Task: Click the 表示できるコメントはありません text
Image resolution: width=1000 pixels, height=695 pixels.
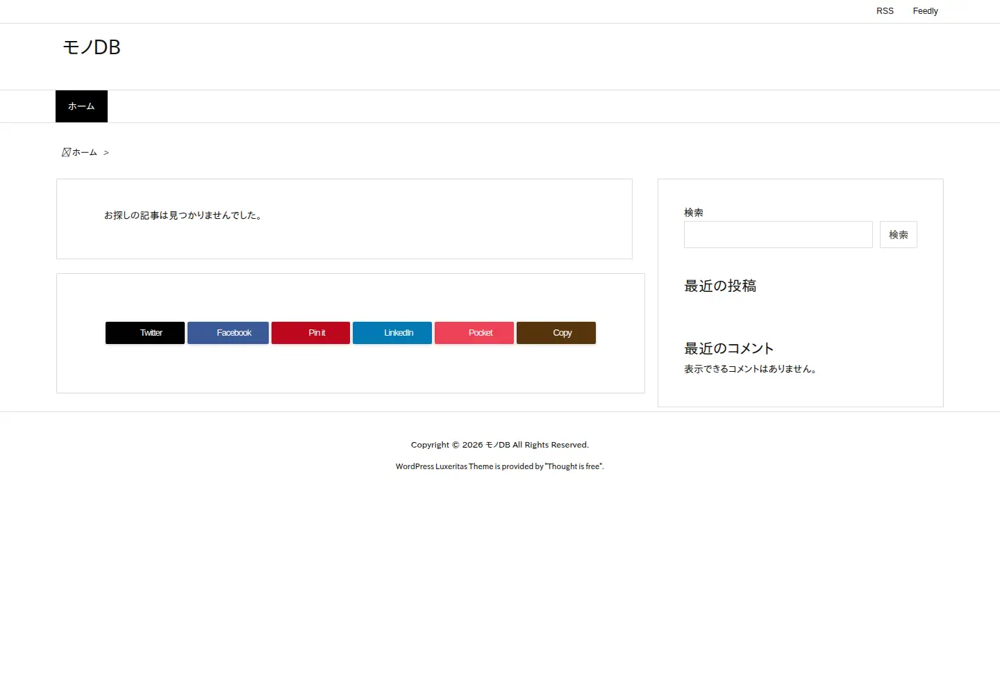Action: coord(751,369)
